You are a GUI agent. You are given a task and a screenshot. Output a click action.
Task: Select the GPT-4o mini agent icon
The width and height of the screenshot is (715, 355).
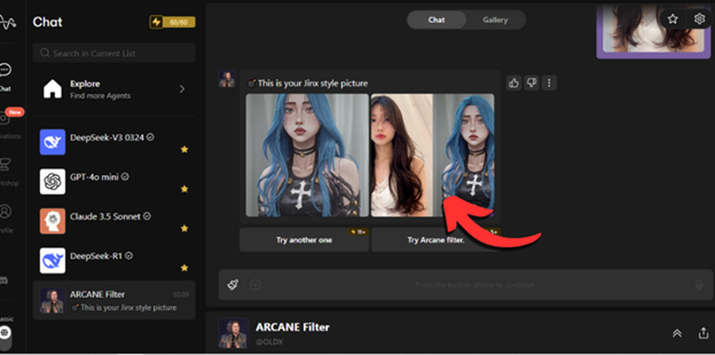point(53,182)
